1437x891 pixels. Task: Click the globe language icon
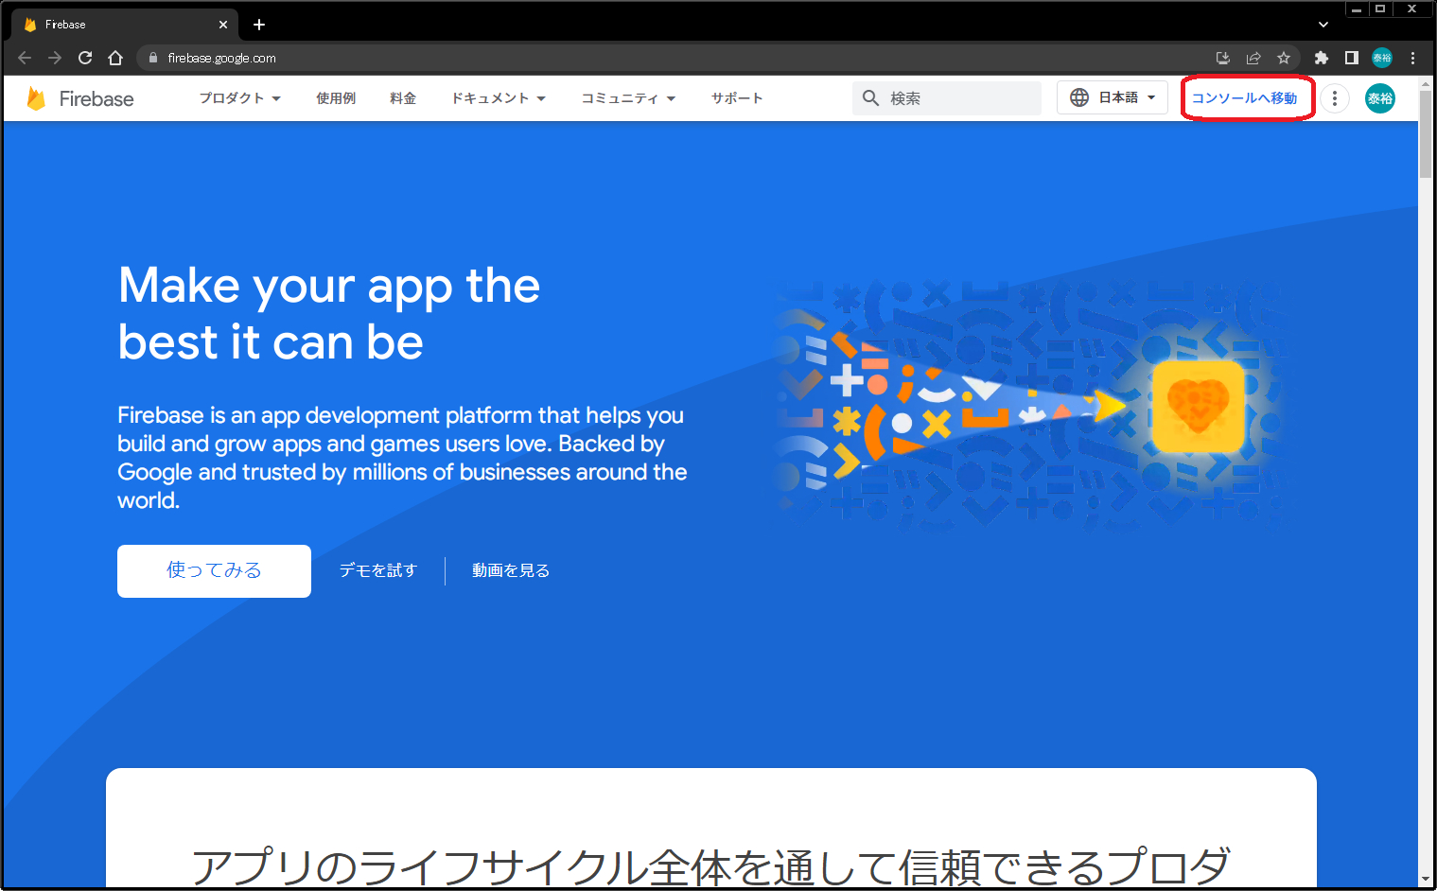click(1079, 97)
